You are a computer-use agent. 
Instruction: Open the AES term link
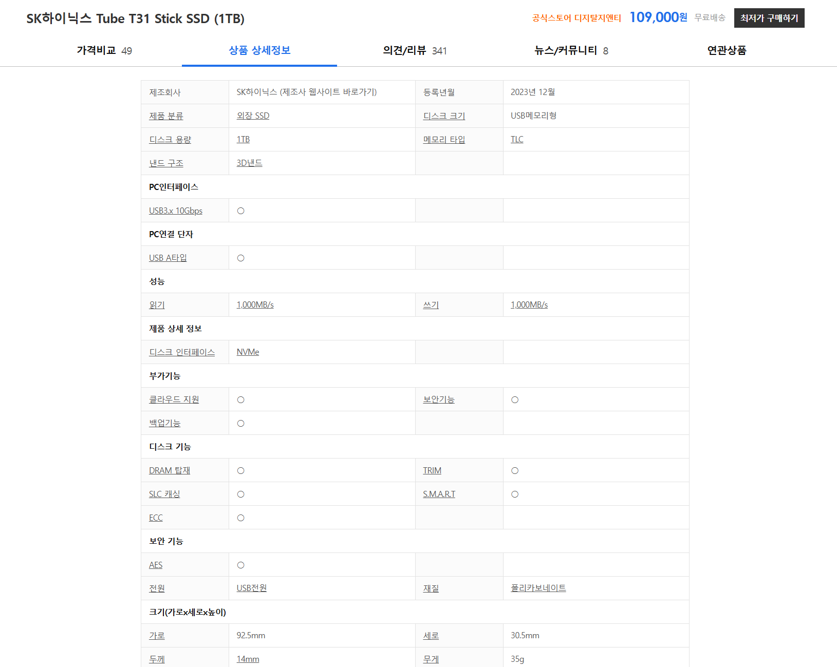pyautogui.click(x=156, y=565)
